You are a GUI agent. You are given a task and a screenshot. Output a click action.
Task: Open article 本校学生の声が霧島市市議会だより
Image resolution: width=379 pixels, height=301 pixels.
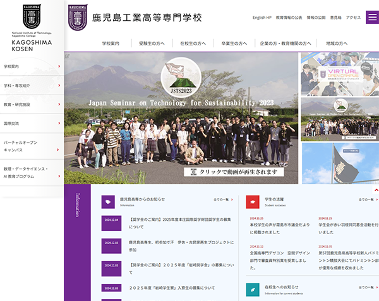pyautogui.click(x=280, y=228)
